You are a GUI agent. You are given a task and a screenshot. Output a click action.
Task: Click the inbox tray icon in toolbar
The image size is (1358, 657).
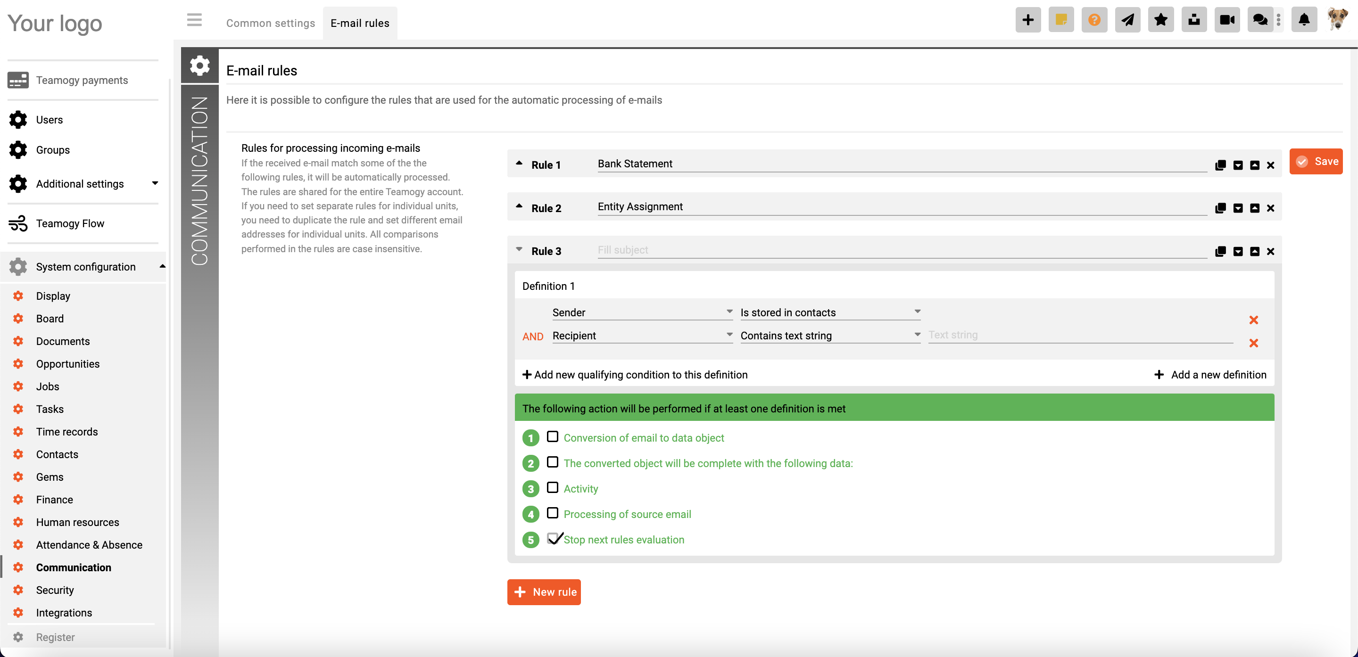click(1193, 20)
